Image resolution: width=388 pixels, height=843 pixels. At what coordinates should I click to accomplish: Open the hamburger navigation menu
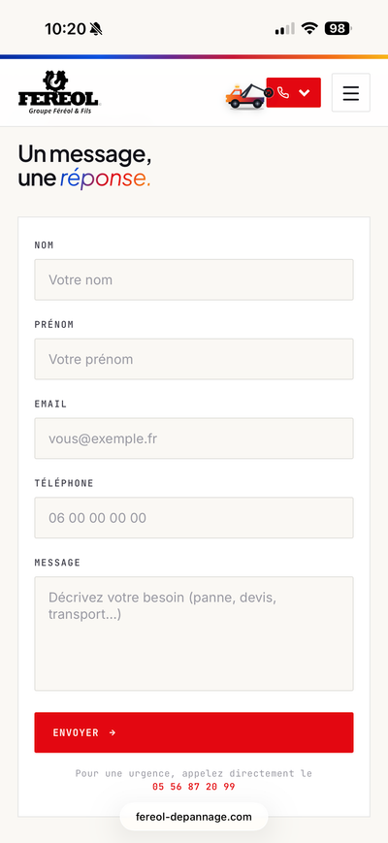[x=351, y=92]
